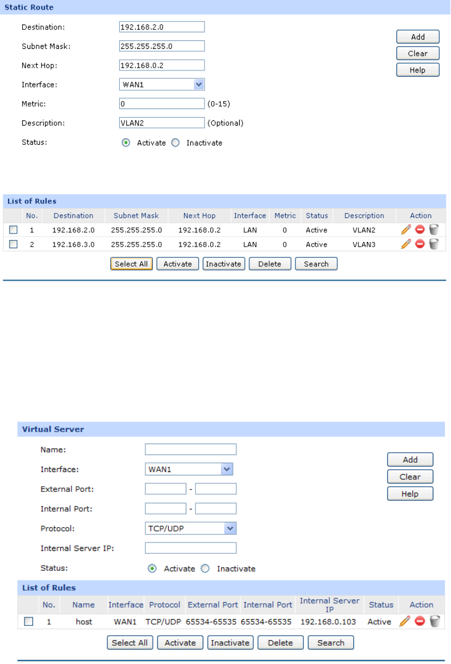
Task: Click Activate button under static route rules
Action: coord(177,264)
